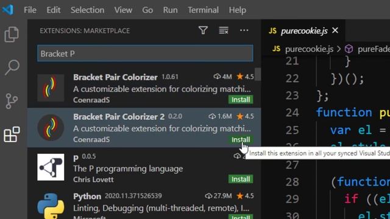Click line number 28 in the editor

coord(292,182)
